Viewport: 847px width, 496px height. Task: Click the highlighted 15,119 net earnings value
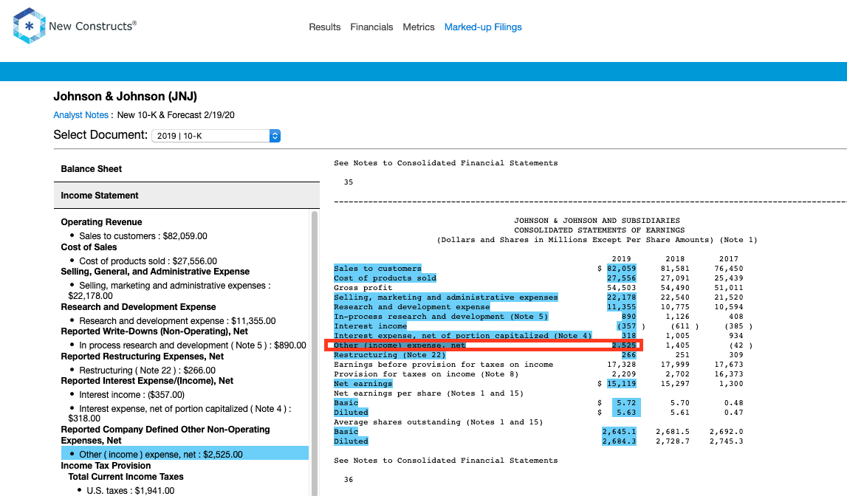coord(621,384)
